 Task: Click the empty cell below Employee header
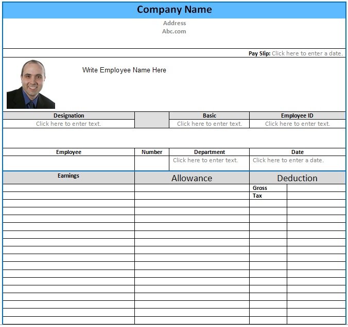click(68, 163)
